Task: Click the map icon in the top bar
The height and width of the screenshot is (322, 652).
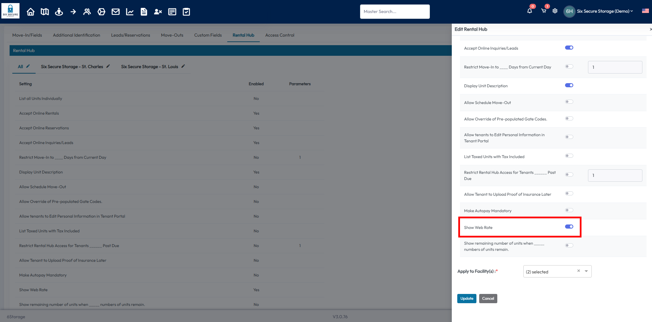Action: tap(45, 12)
